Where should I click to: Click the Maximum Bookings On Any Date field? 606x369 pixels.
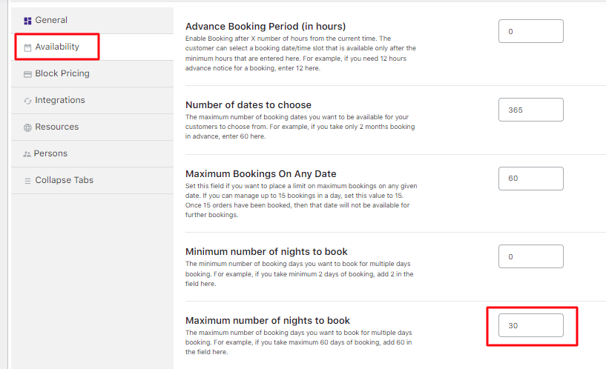(x=530, y=179)
